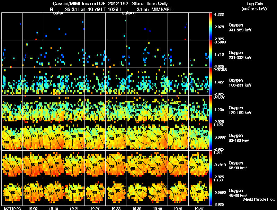This screenshot has width=277, height=210.
Task: Select the 68-90 keV image at 10:57
Action: coord(199,164)
